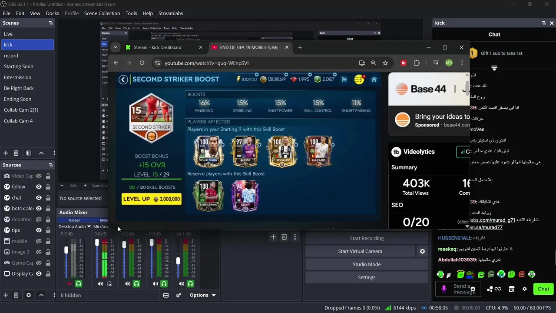The height and width of the screenshot is (313, 556).
Task: Open scene transitions more options dots
Action: [x=295, y=237]
